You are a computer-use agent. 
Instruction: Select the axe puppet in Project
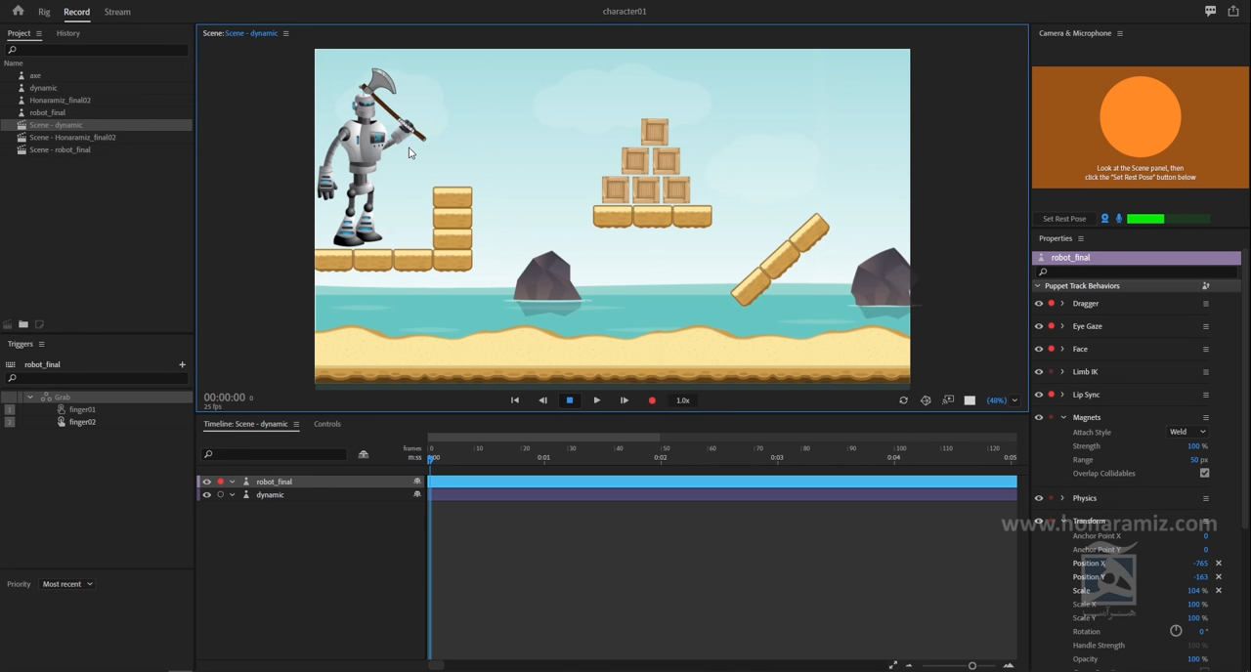point(35,75)
